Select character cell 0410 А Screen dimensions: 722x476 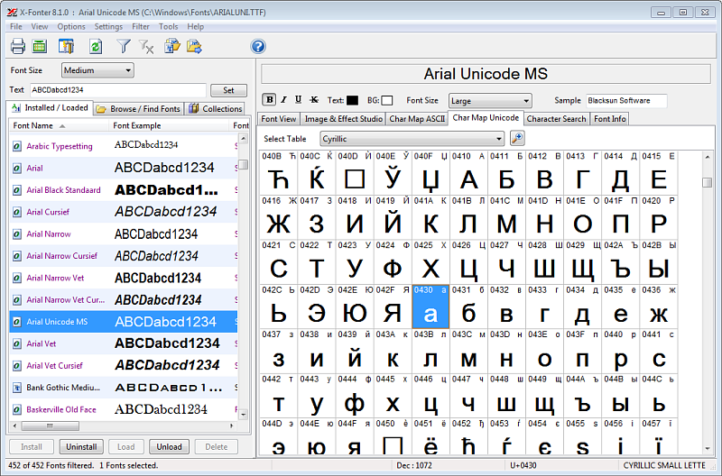coord(468,172)
